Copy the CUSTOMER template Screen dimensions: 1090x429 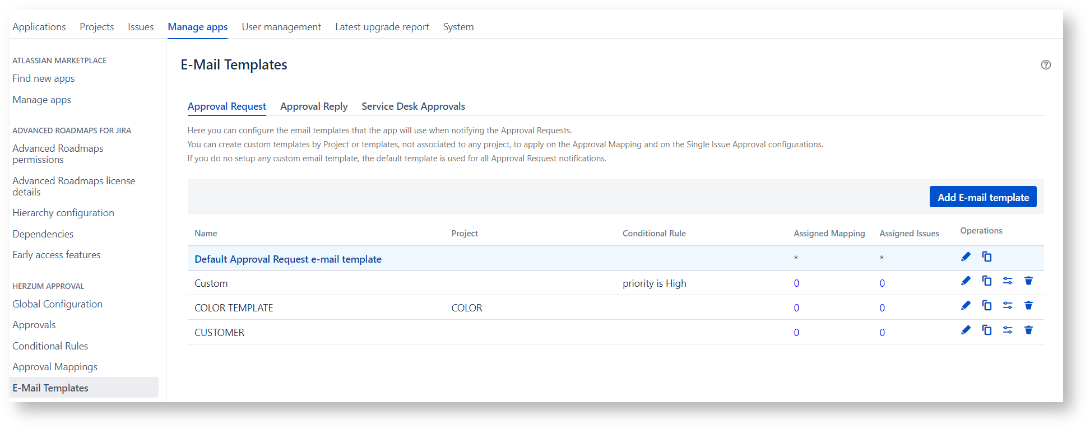click(987, 330)
